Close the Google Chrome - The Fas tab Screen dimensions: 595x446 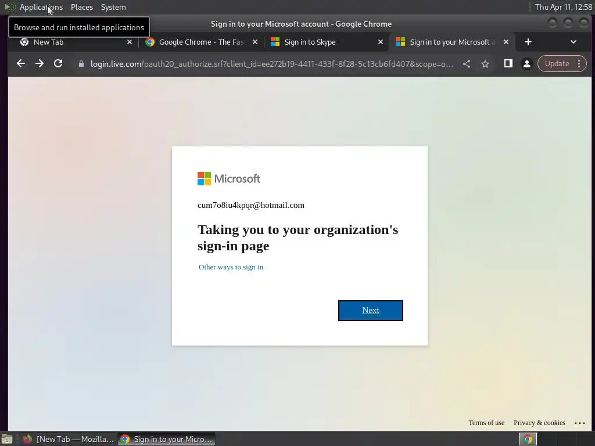click(x=255, y=42)
